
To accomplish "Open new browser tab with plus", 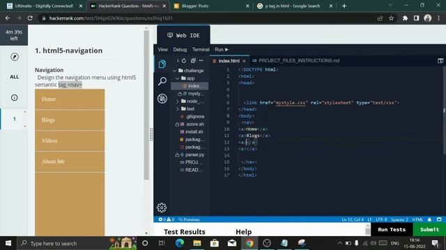I will pyautogui.click(x=344, y=6).
